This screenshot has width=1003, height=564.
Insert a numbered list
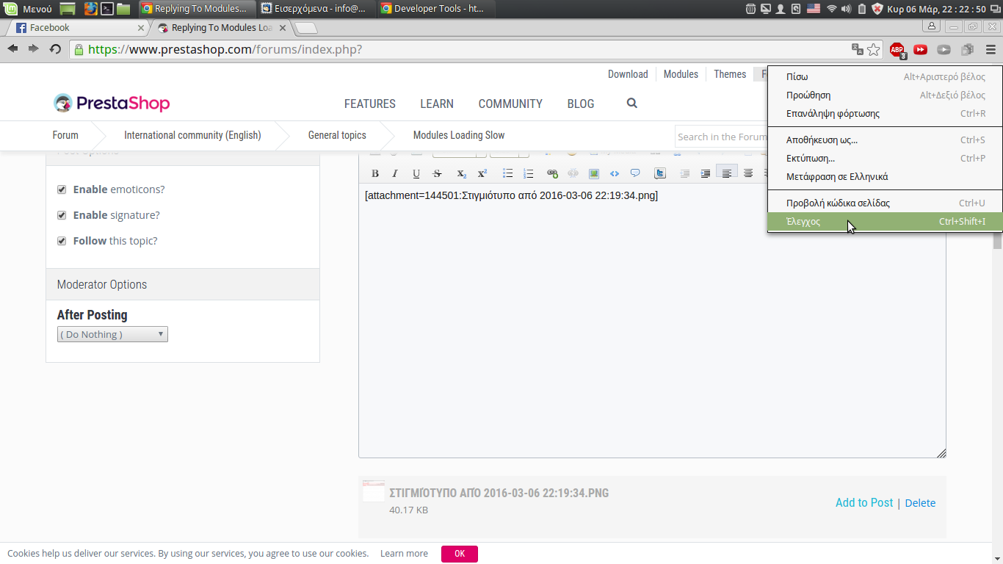coord(529,173)
